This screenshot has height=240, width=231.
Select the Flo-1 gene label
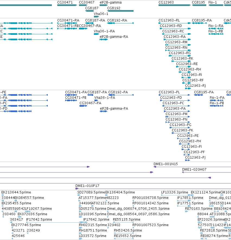[213, 2]
